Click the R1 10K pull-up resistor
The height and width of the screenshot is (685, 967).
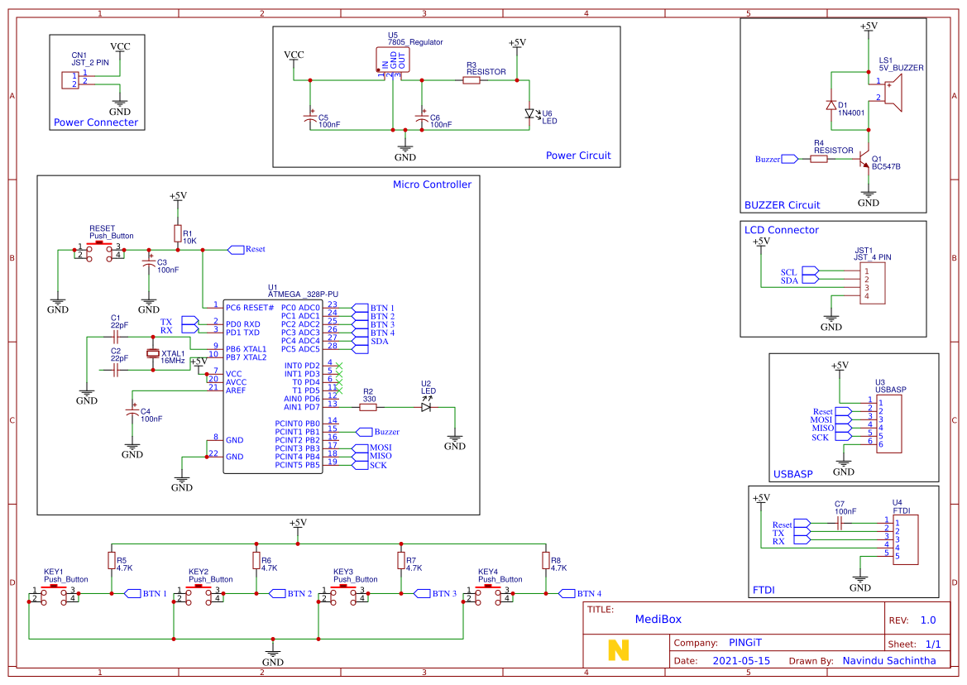(x=177, y=233)
